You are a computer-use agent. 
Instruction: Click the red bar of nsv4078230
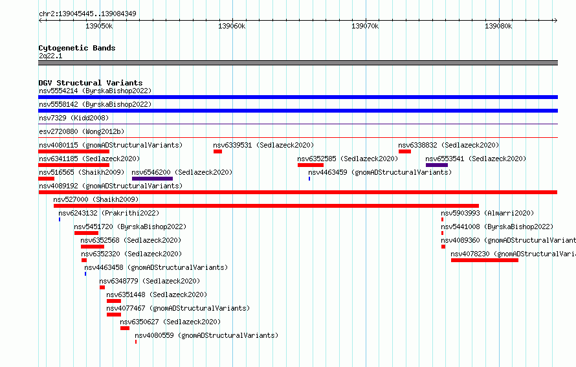pyautogui.click(x=485, y=260)
